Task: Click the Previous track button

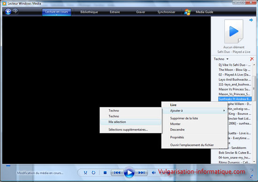Action: pos(117,173)
